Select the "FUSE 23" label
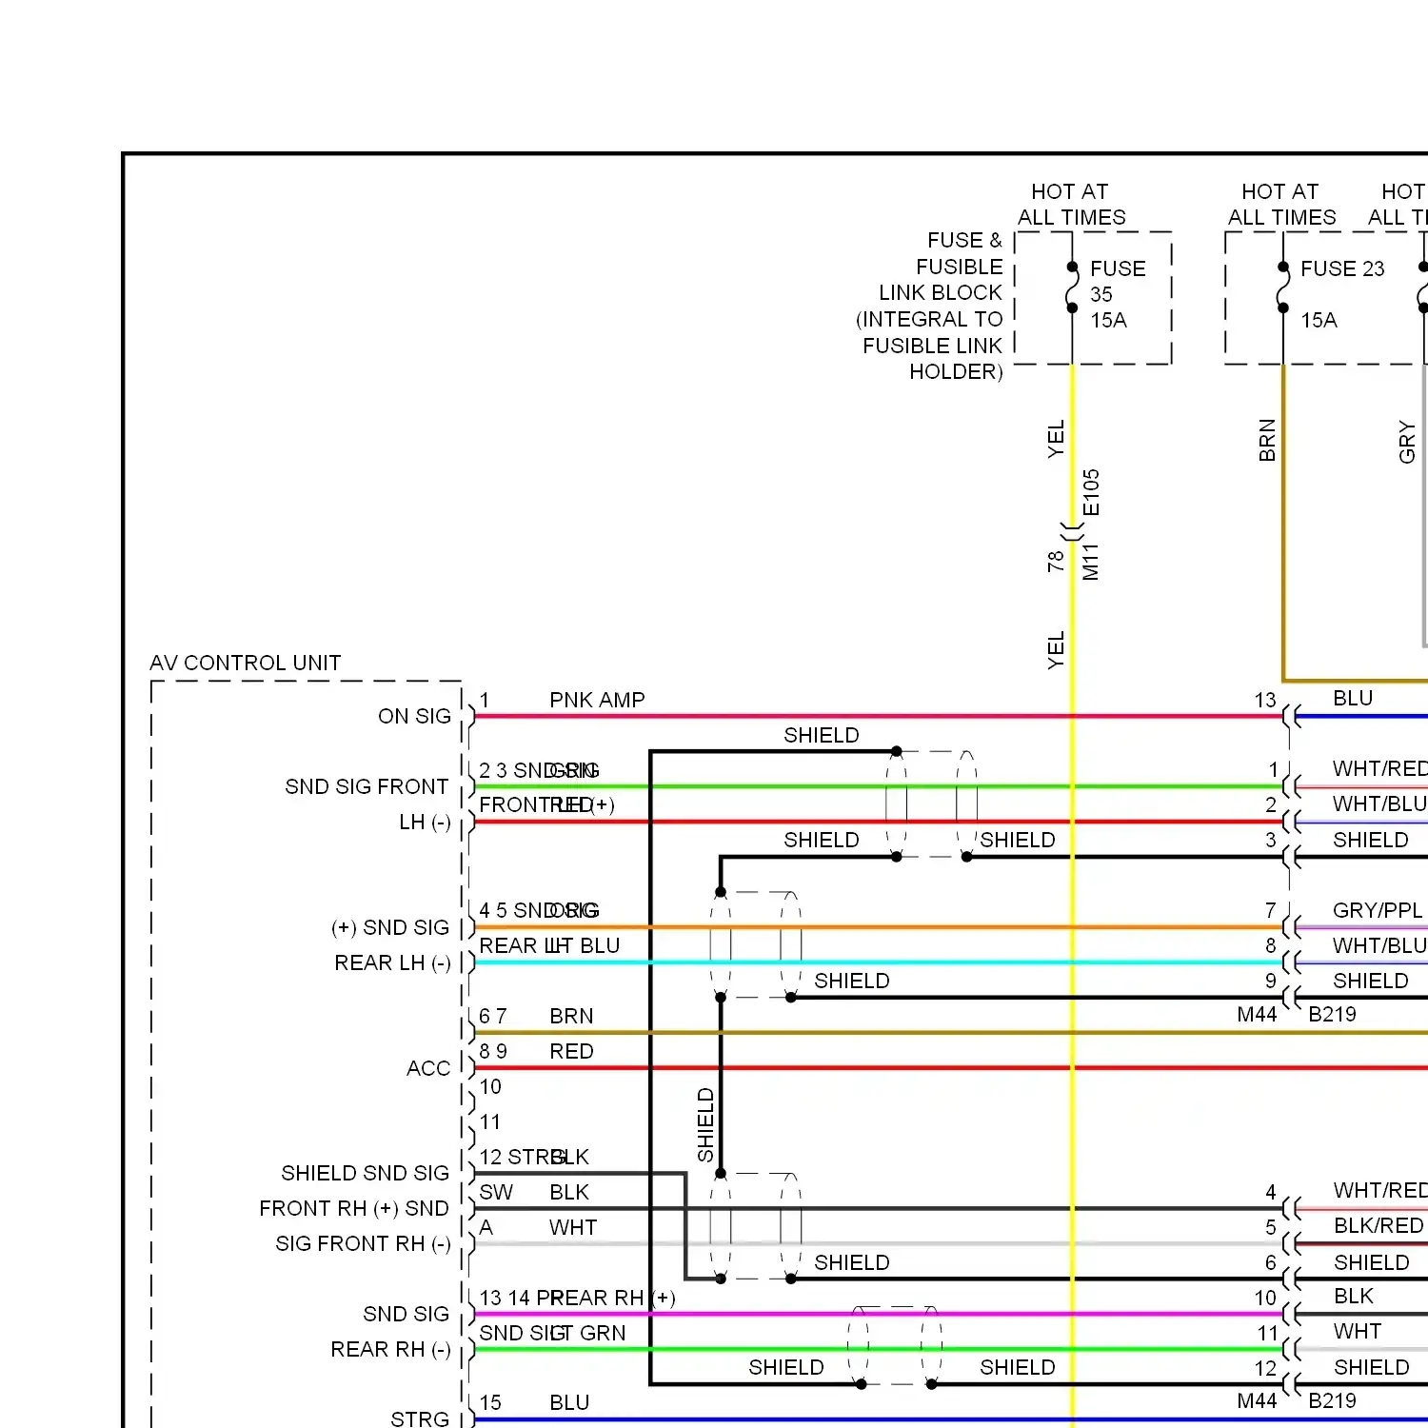Screen dimensions: 1428x1428 pyautogui.click(x=1342, y=268)
